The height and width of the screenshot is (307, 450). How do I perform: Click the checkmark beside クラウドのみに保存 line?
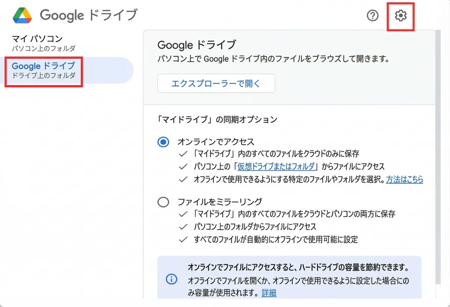pyautogui.click(x=183, y=154)
